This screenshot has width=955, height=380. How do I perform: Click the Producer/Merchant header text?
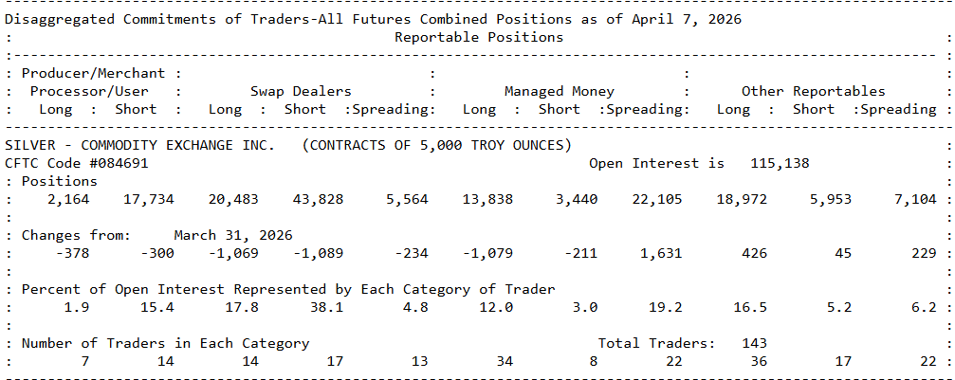(93, 73)
